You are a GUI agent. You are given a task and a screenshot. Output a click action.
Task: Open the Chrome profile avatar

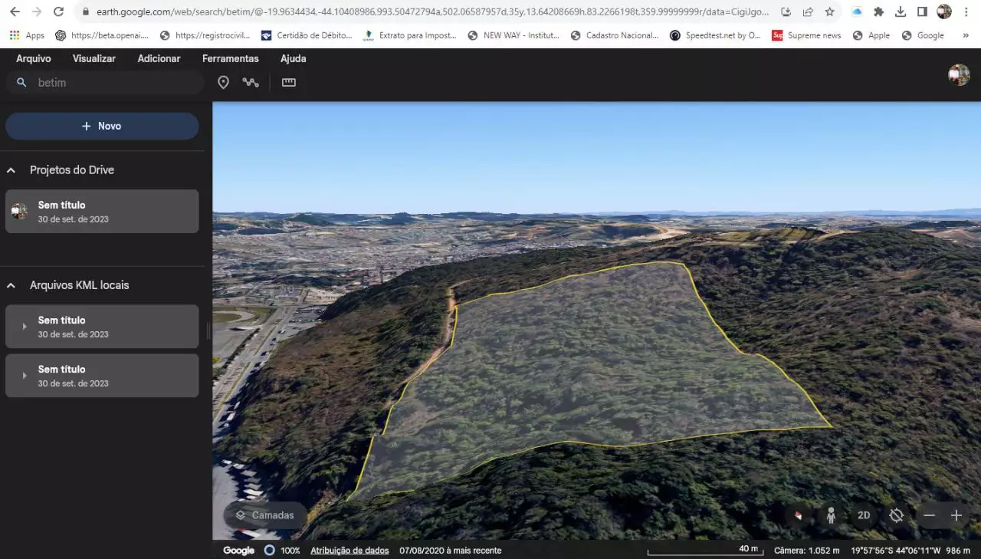pos(944,12)
